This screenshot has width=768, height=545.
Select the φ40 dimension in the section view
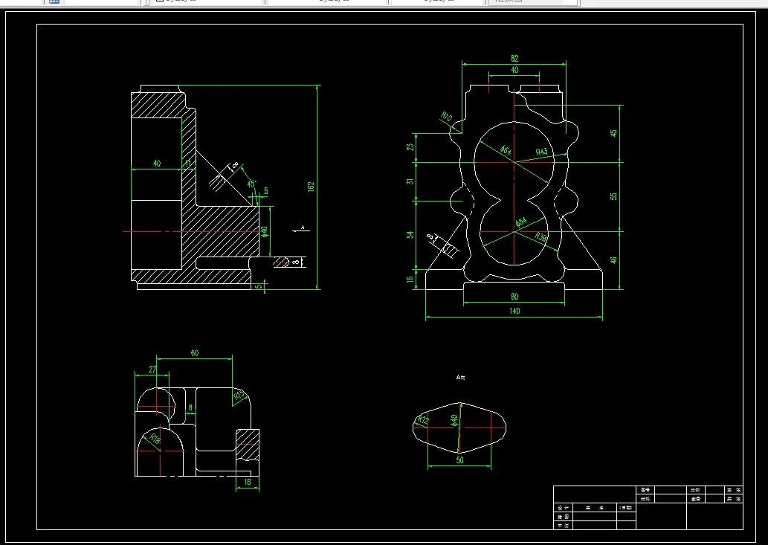coord(265,231)
